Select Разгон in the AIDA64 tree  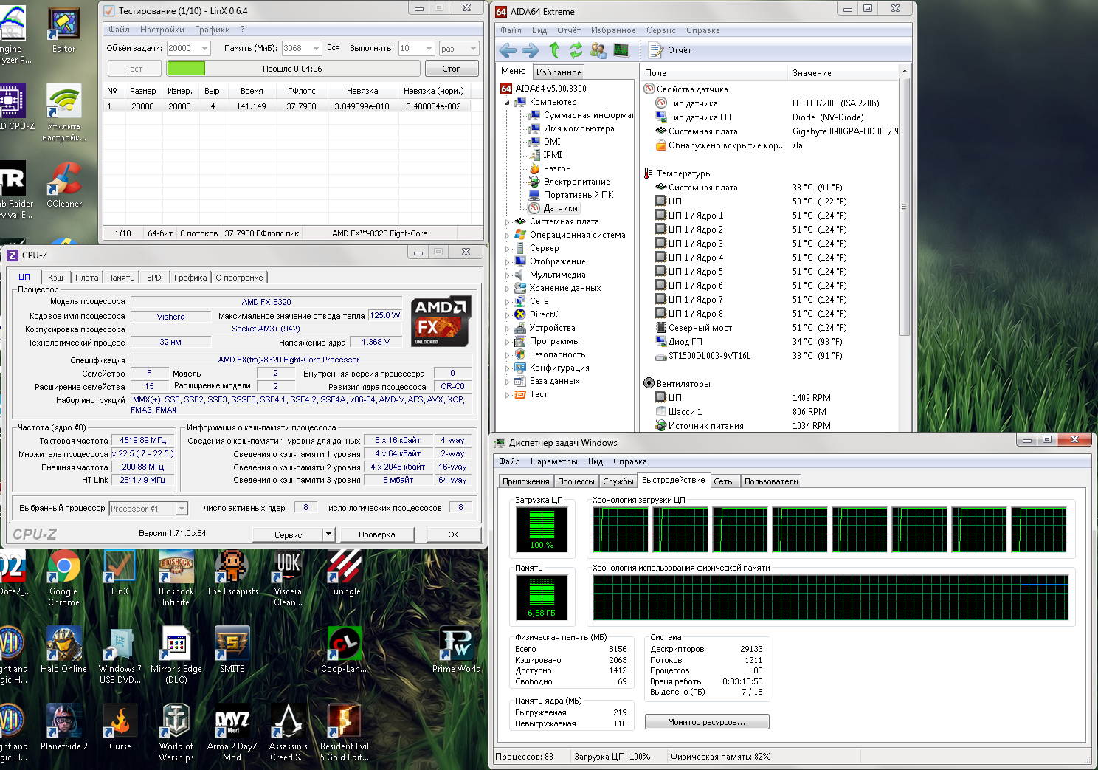(x=556, y=168)
